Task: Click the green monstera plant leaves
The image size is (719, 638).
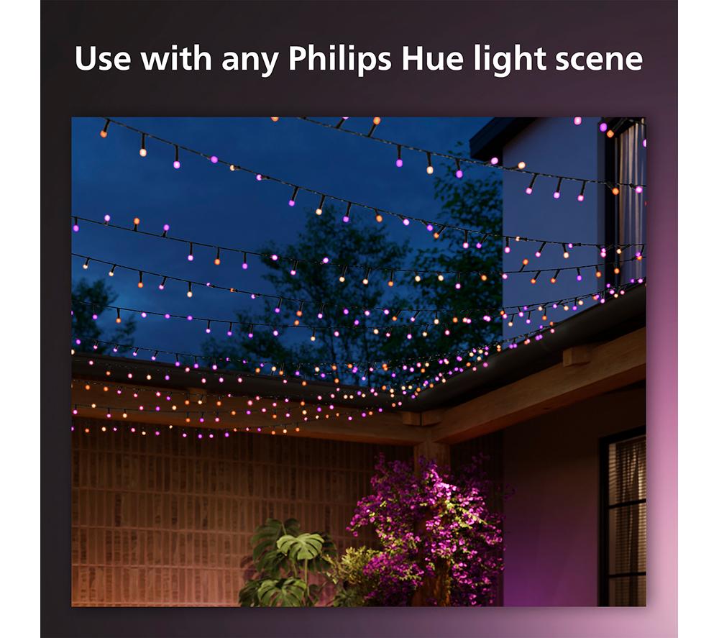Action: coord(289,562)
